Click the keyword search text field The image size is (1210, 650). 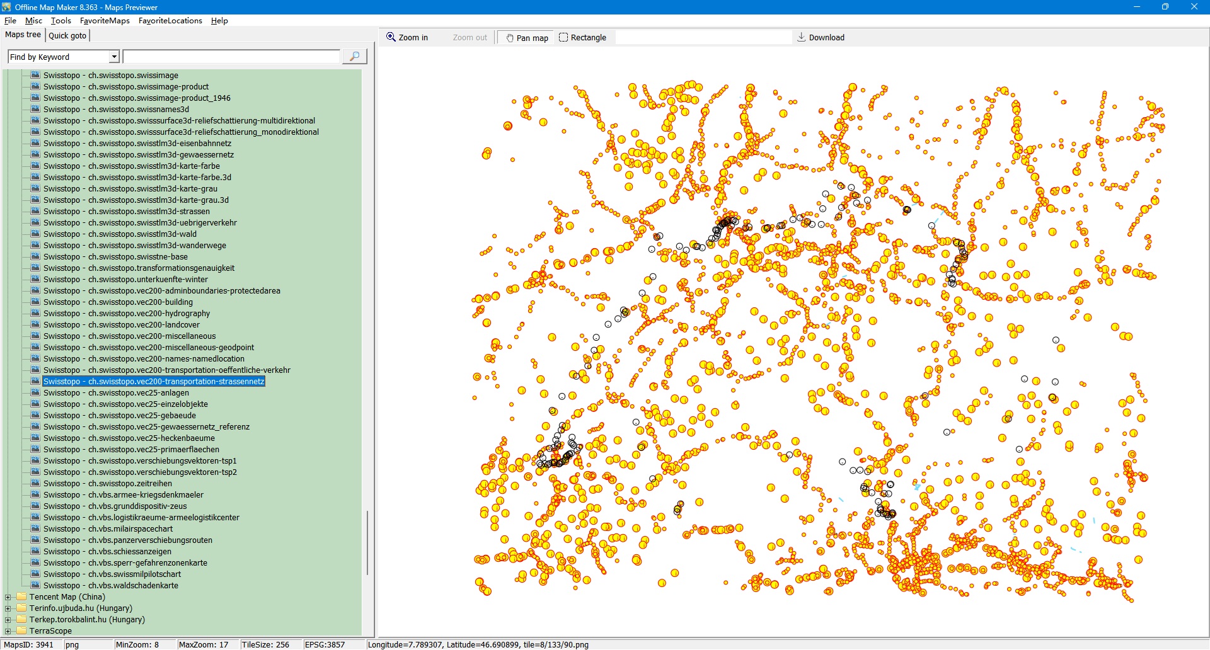(x=231, y=57)
